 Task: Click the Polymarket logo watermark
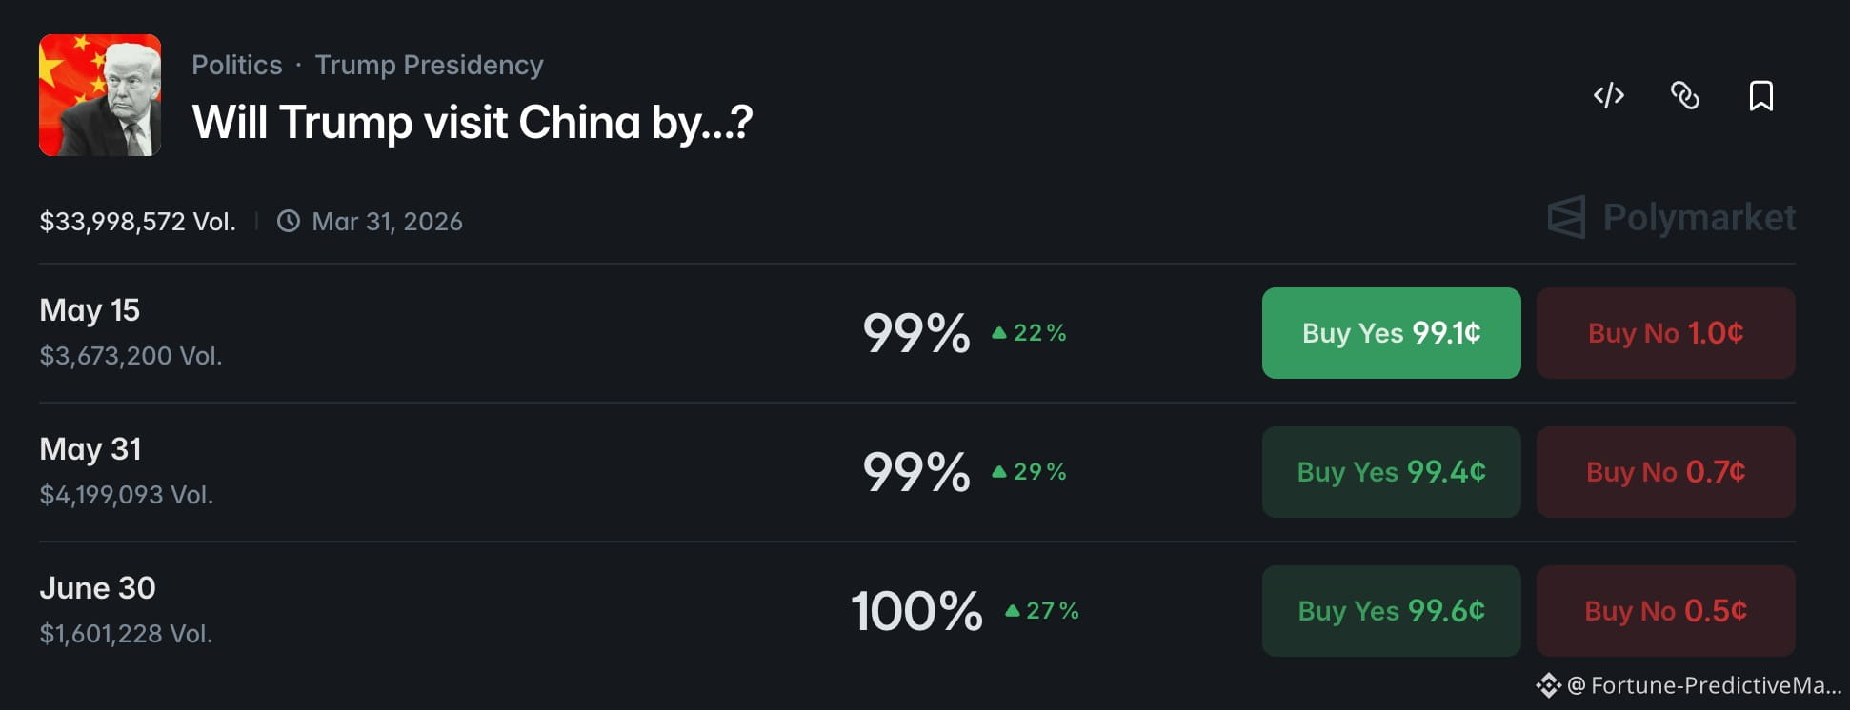(1671, 217)
